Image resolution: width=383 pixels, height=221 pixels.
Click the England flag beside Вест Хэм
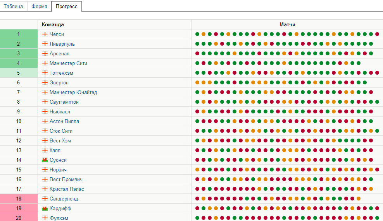(x=45, y=140)
